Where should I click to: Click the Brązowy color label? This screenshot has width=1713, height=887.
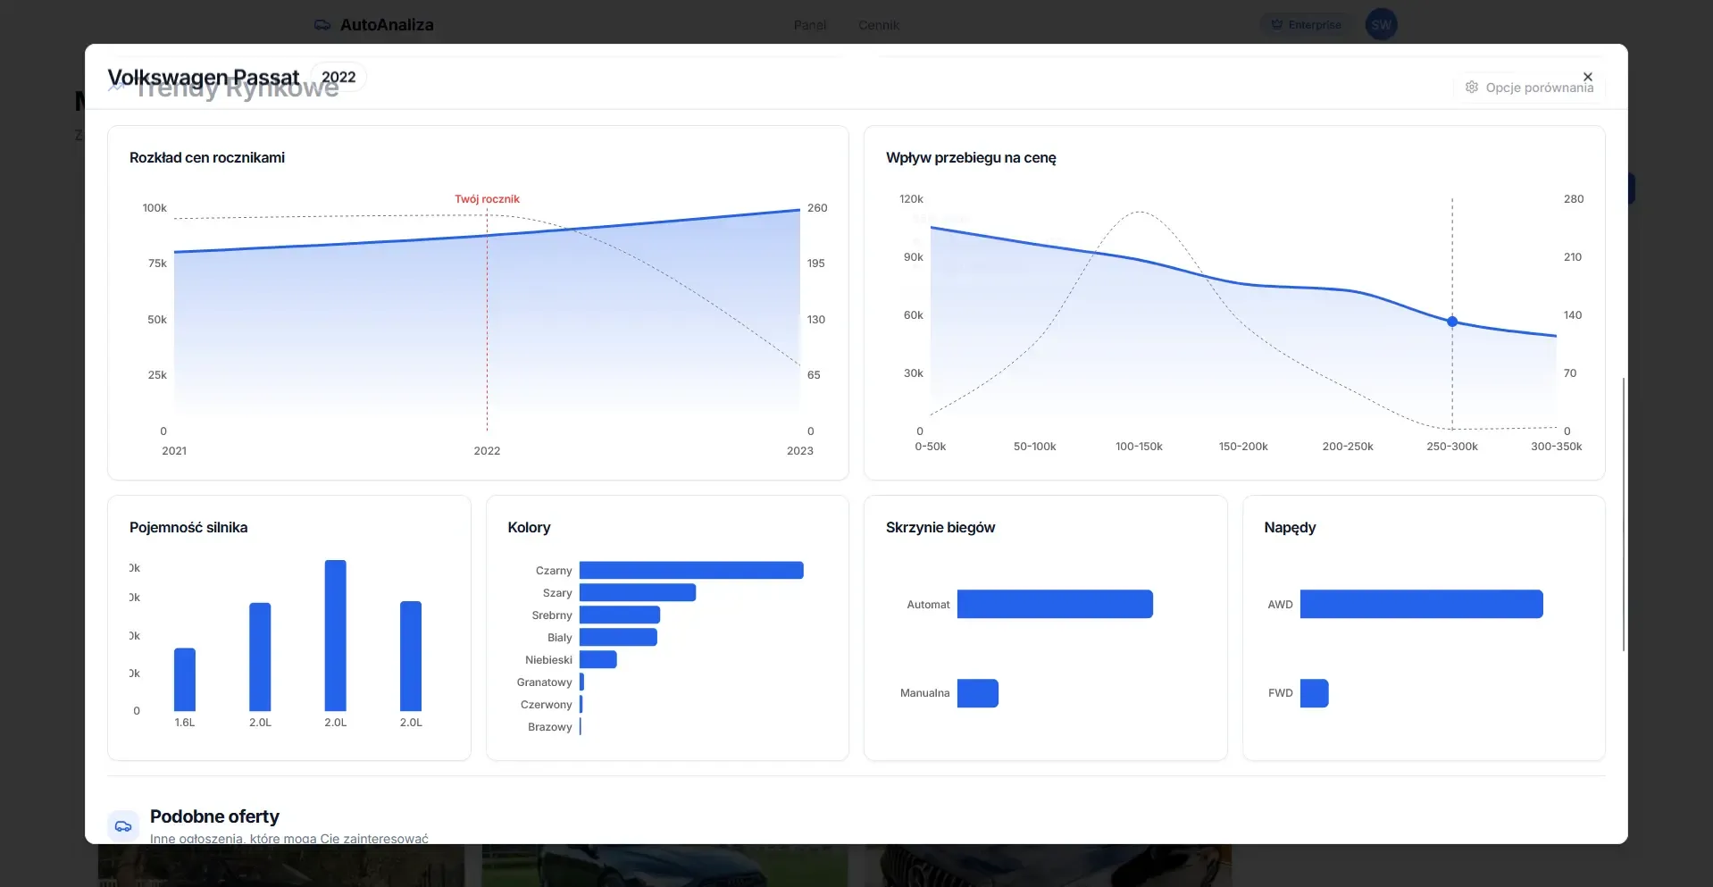click(549, 727)
